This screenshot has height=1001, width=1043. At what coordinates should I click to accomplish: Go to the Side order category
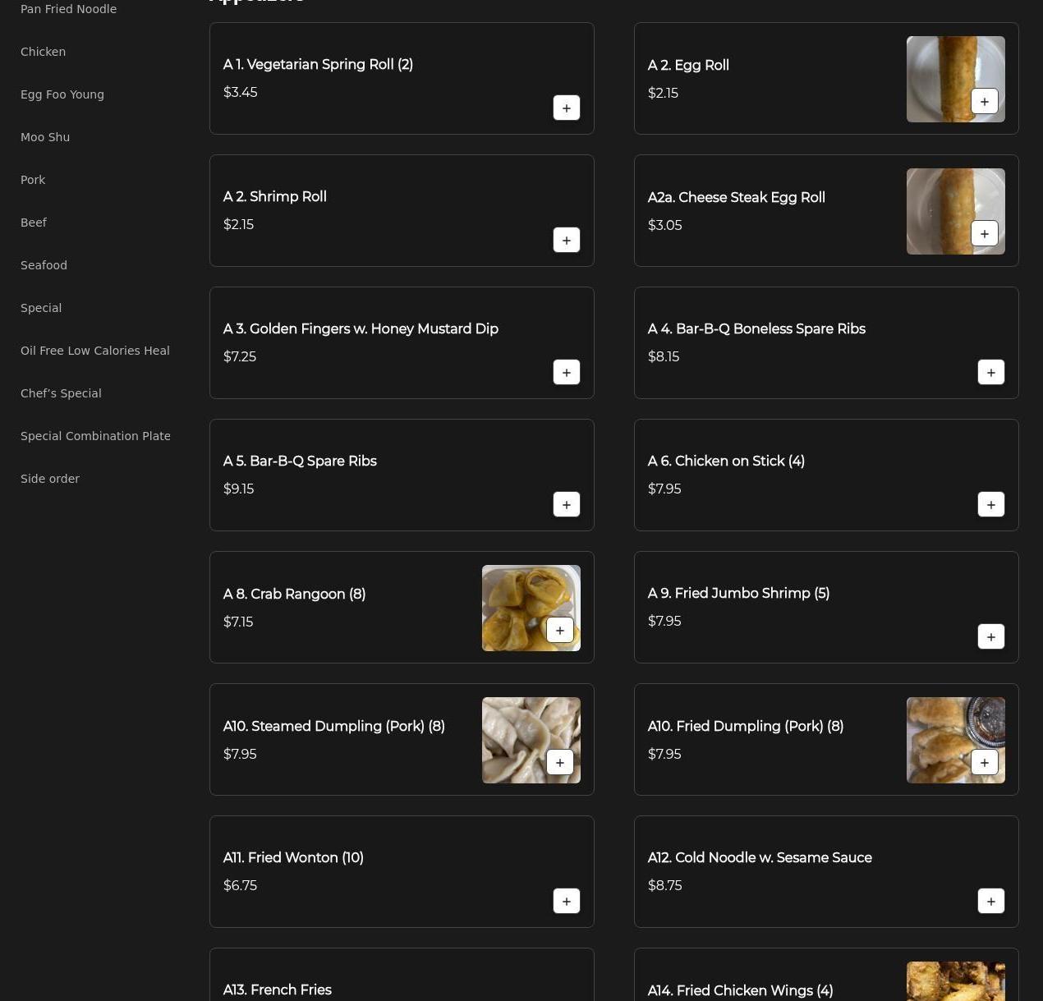(x=50, y=479)
